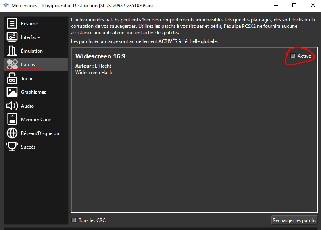Click the Widescreen Hack description
The width and height of the screenshot is (321, 230).
(94, 73)
